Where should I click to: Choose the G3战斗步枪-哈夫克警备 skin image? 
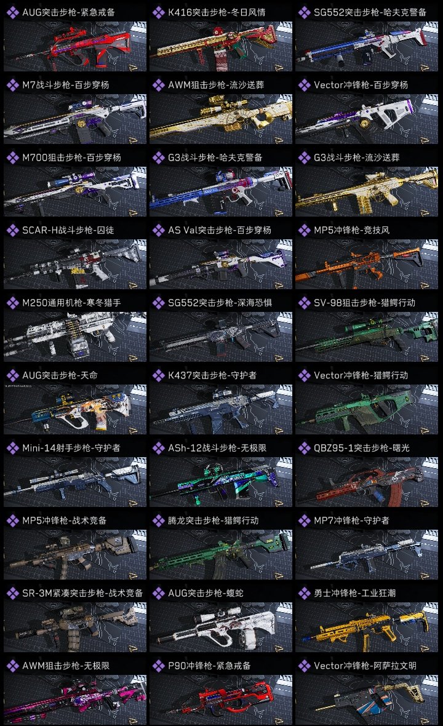tap(221, 192)
